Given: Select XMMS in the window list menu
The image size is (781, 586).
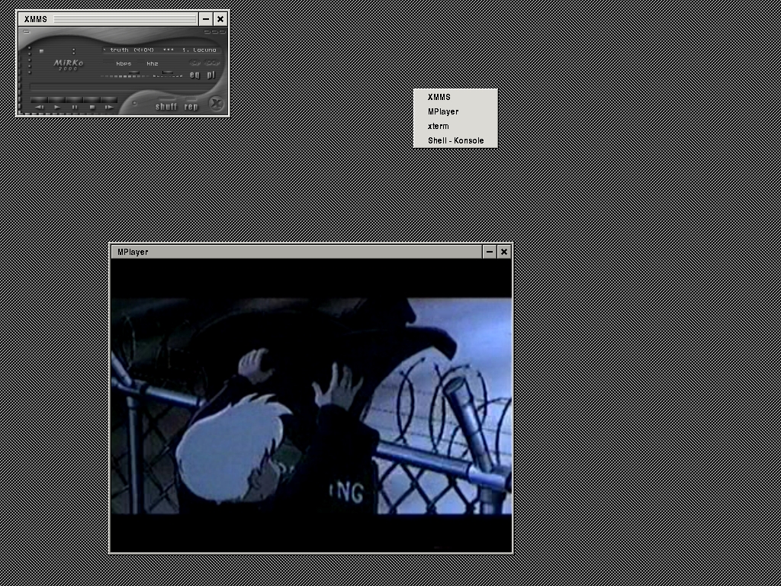Looking at the screenshot, I should coord(439,97).
